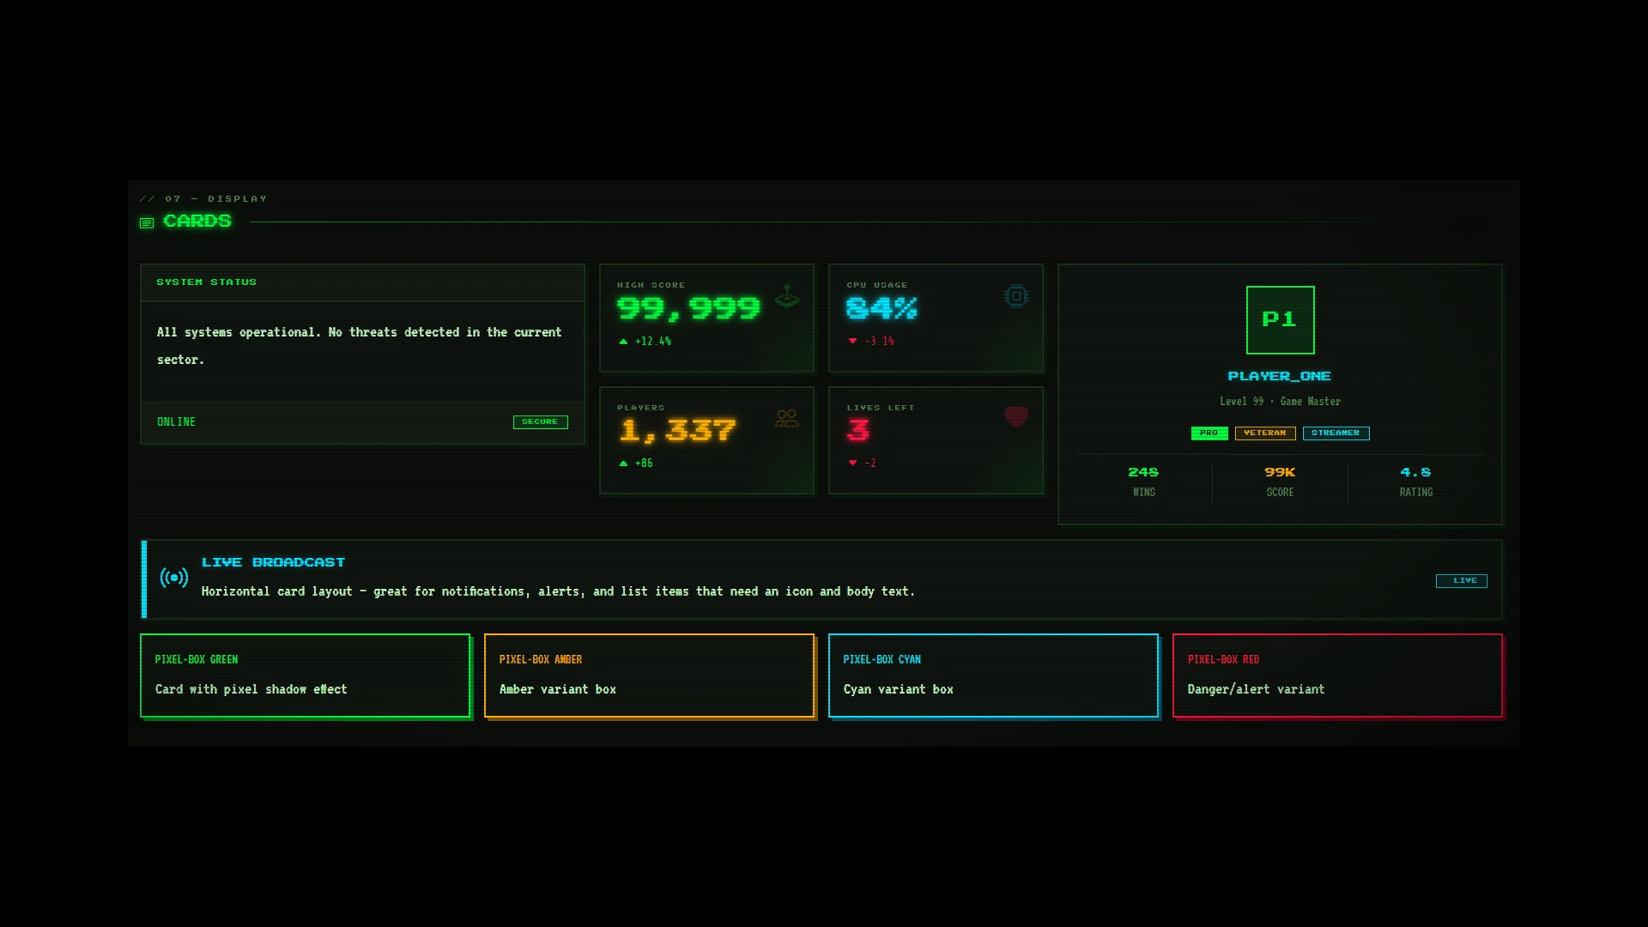Select the Pixel-Box Amber card

point(649,676)
